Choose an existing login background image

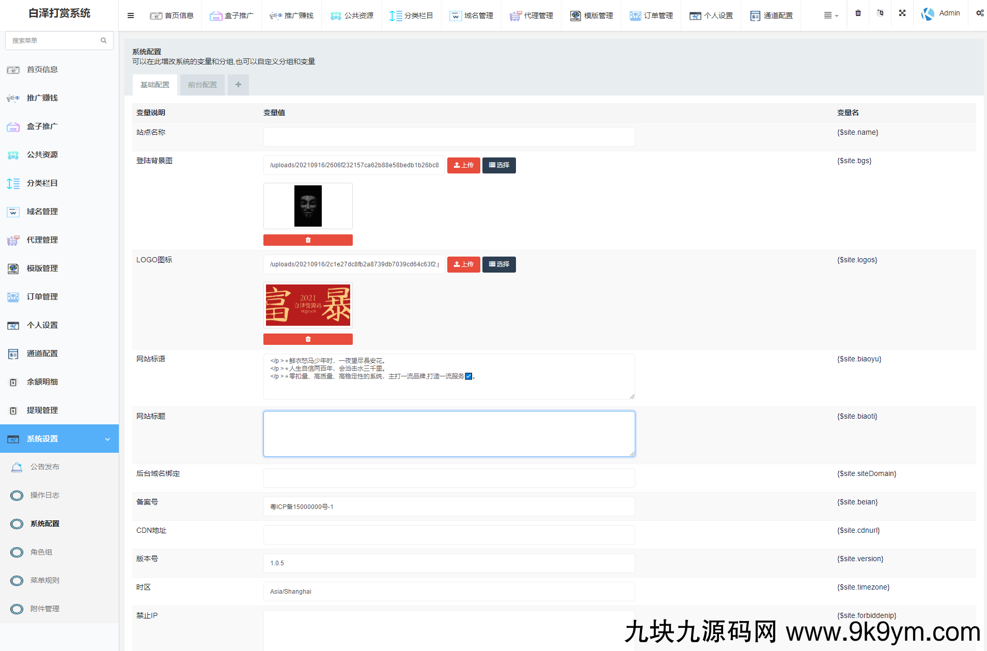[499, 165]
